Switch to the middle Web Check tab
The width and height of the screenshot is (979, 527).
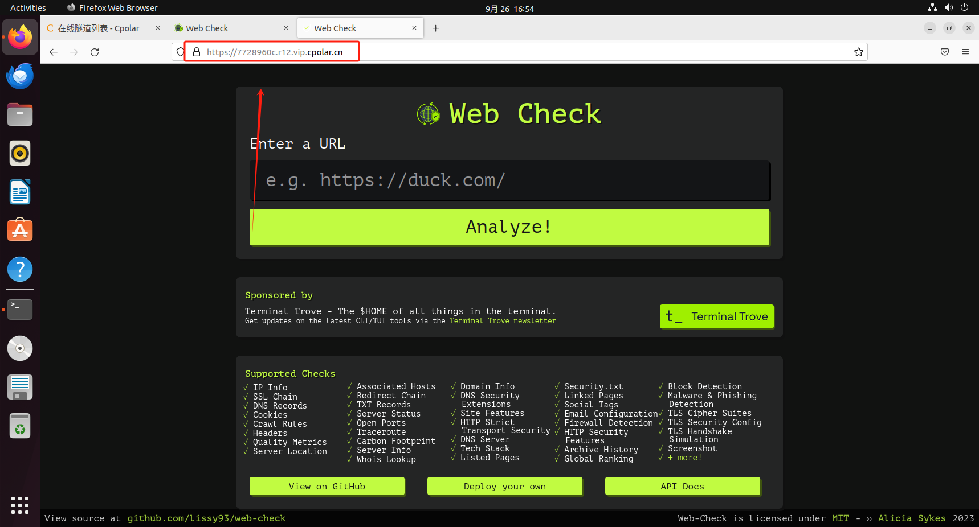[232, 28]
